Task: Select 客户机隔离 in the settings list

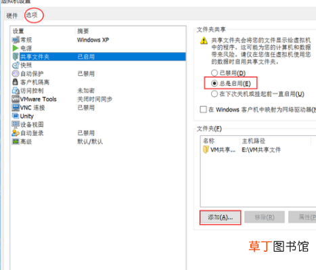Action: [x=99, y=82]
